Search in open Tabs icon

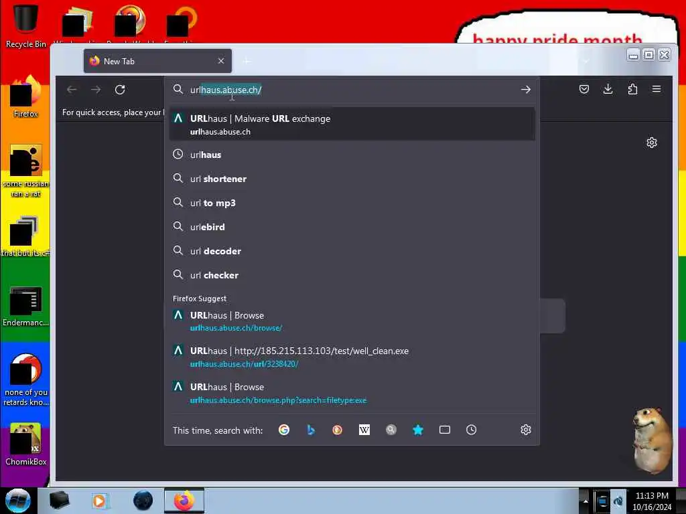click(x=445, y=430)
